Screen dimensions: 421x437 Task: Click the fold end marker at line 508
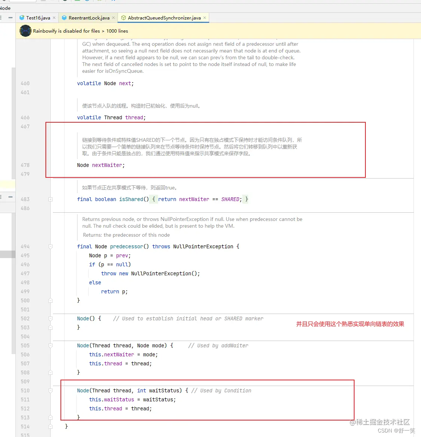click(50, 372)
